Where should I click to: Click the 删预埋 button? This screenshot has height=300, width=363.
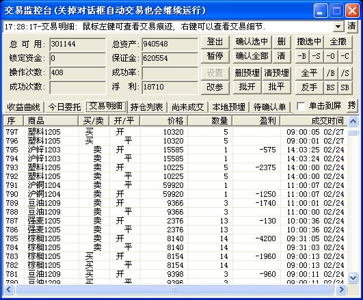pyautogui.click(x=247, y=73)
